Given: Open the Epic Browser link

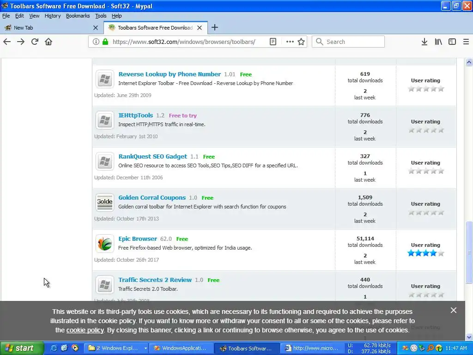Looking at the screenshot, I should pyautogui.click(x=138, y=239).
